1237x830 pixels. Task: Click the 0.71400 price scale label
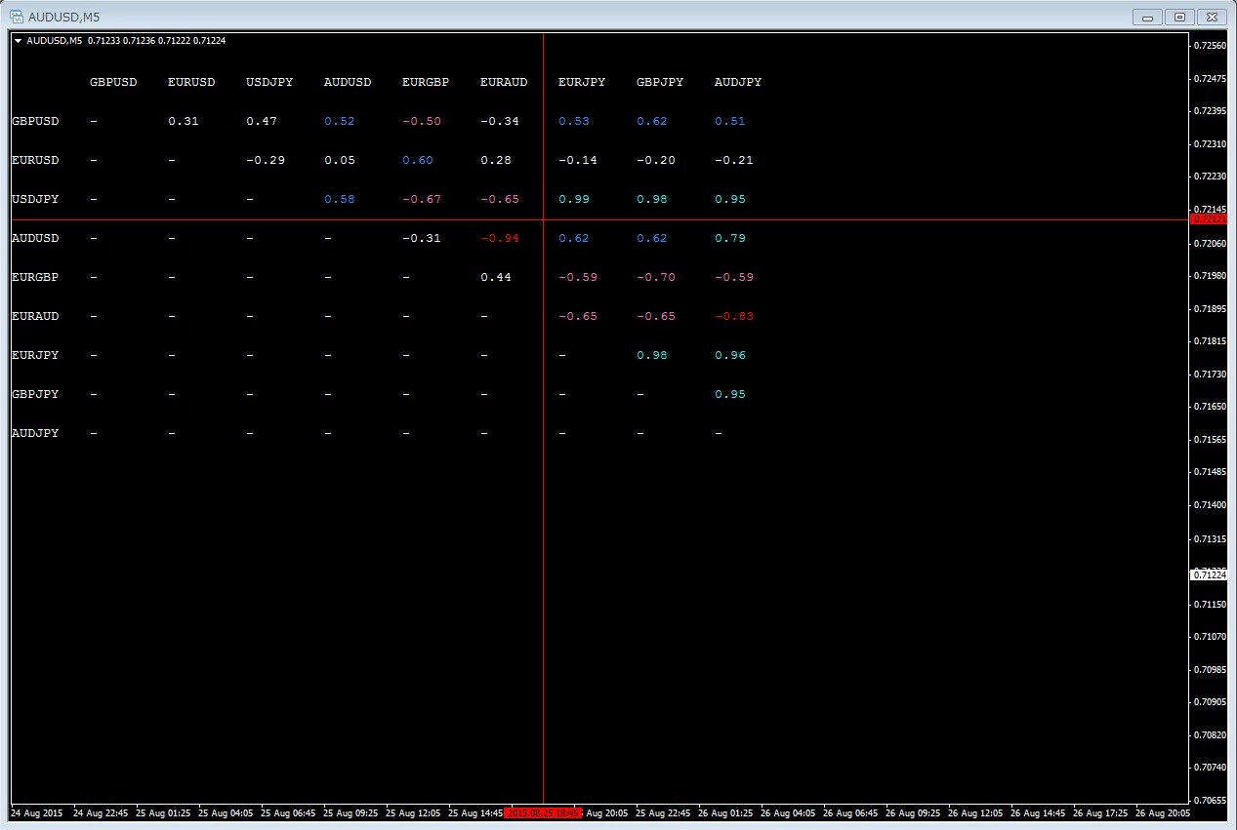click(x=1211, y=505)
